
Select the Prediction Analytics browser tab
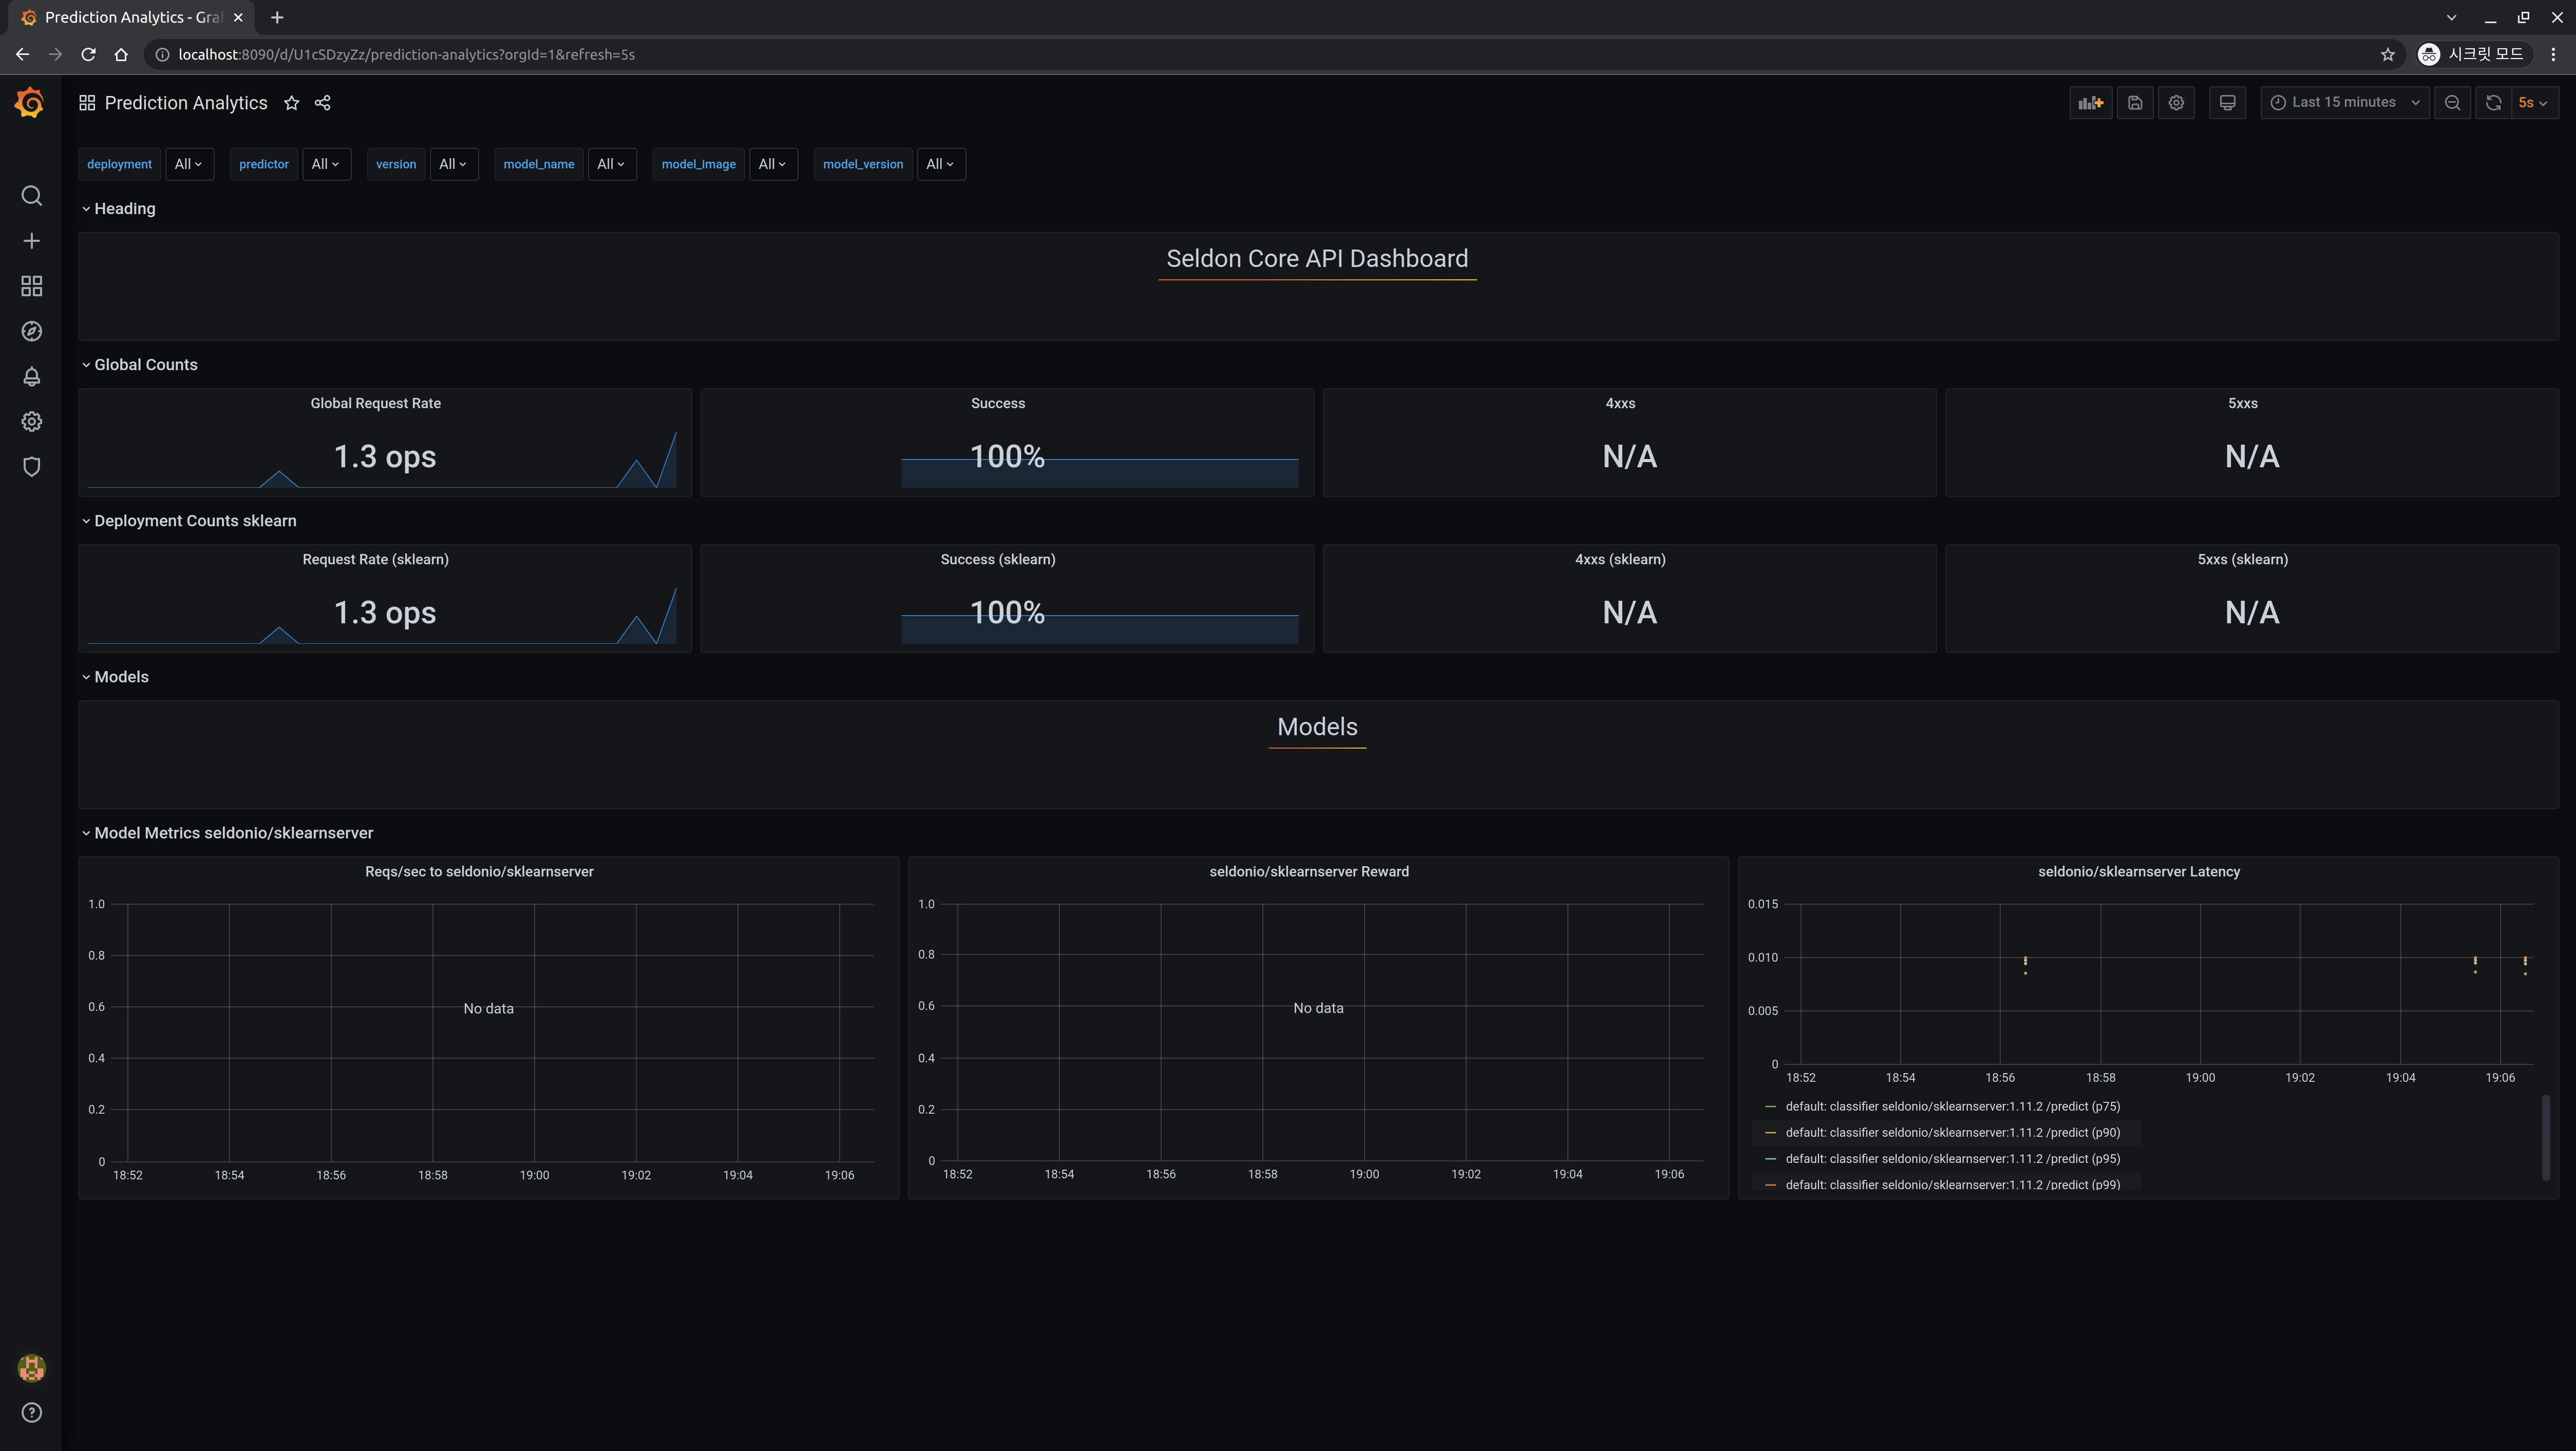pyautogui.click(x=132, y=17)
